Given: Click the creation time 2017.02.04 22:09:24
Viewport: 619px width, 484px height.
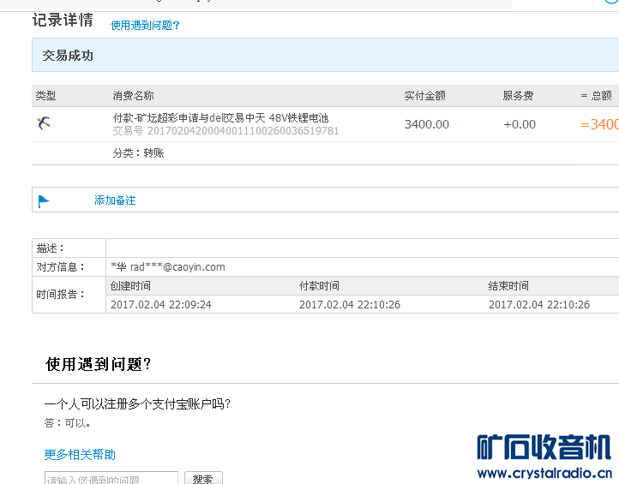Looking at the screenshot, I should click(x=161, y=304).
